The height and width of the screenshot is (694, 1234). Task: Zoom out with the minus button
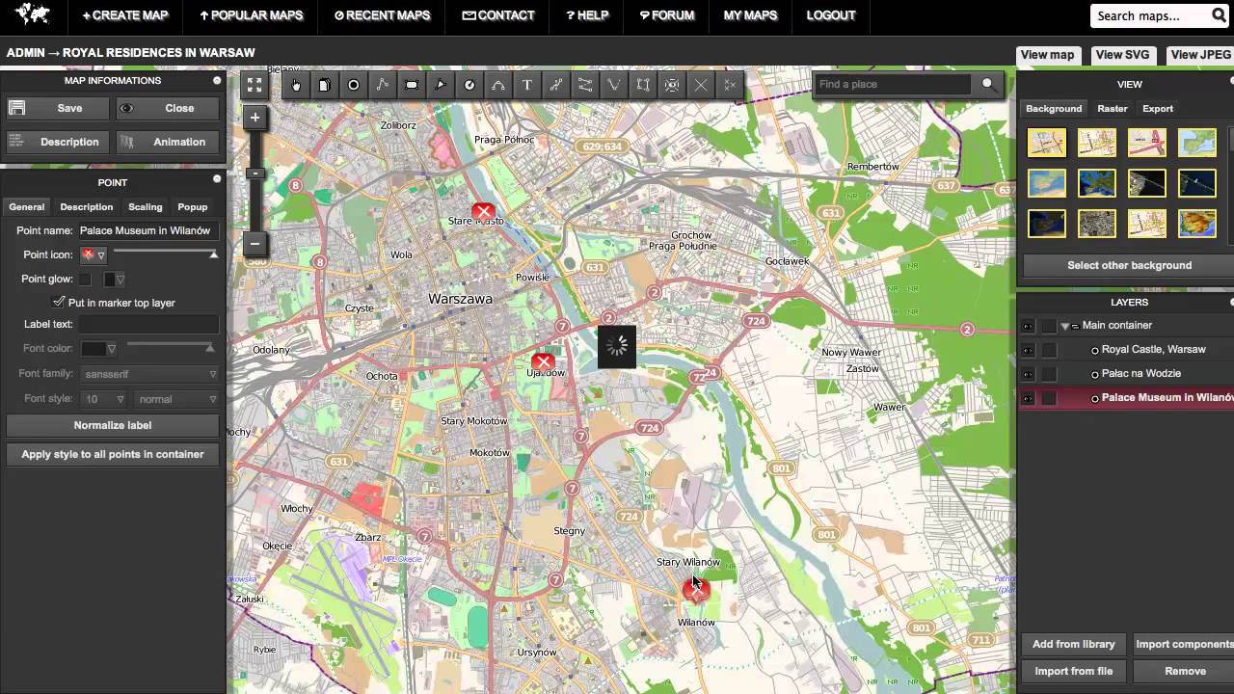pyautogui.click(x=255, y=243)
